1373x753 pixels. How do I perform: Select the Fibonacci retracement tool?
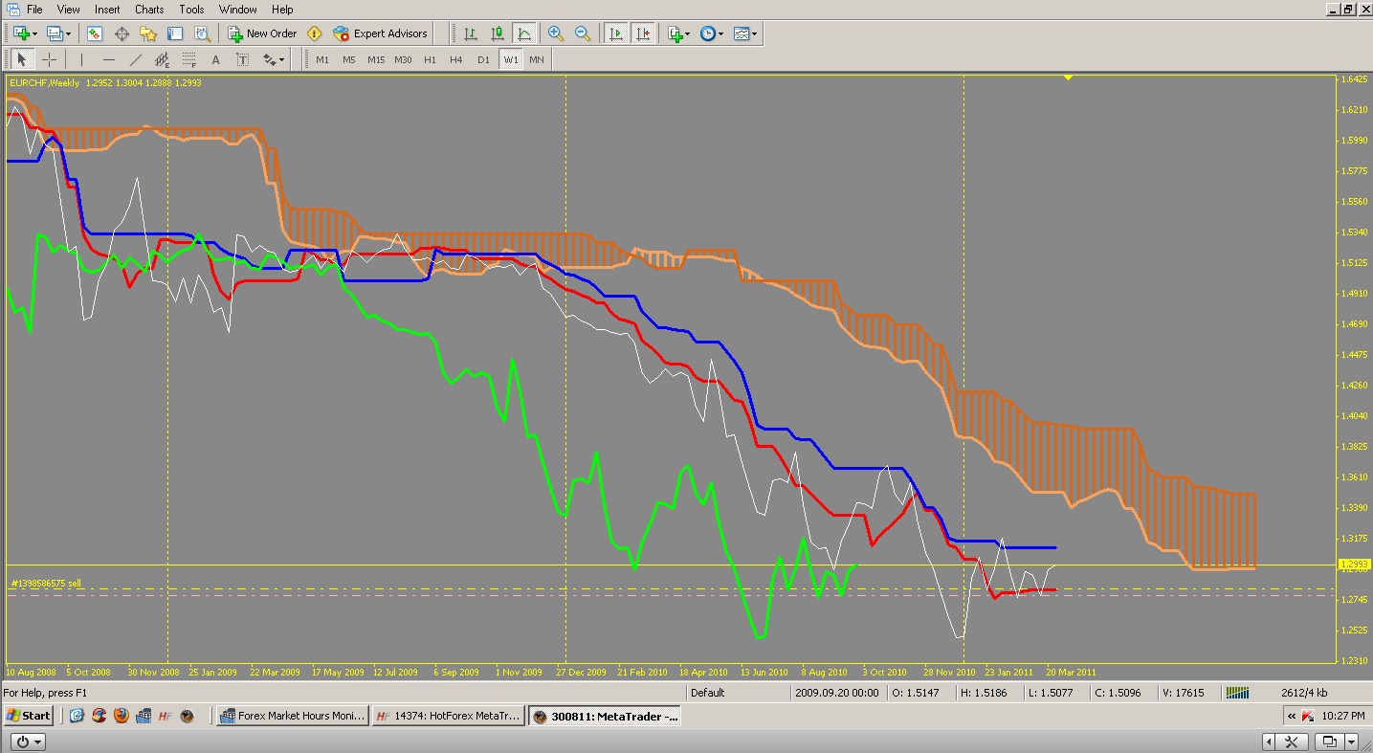189,59
